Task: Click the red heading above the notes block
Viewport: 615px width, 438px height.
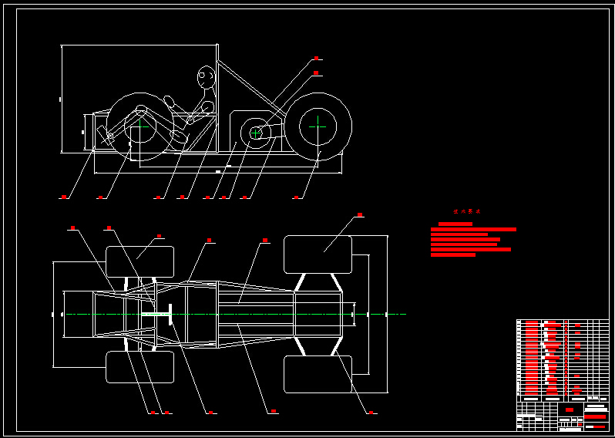Action: [x=467, y=211]
